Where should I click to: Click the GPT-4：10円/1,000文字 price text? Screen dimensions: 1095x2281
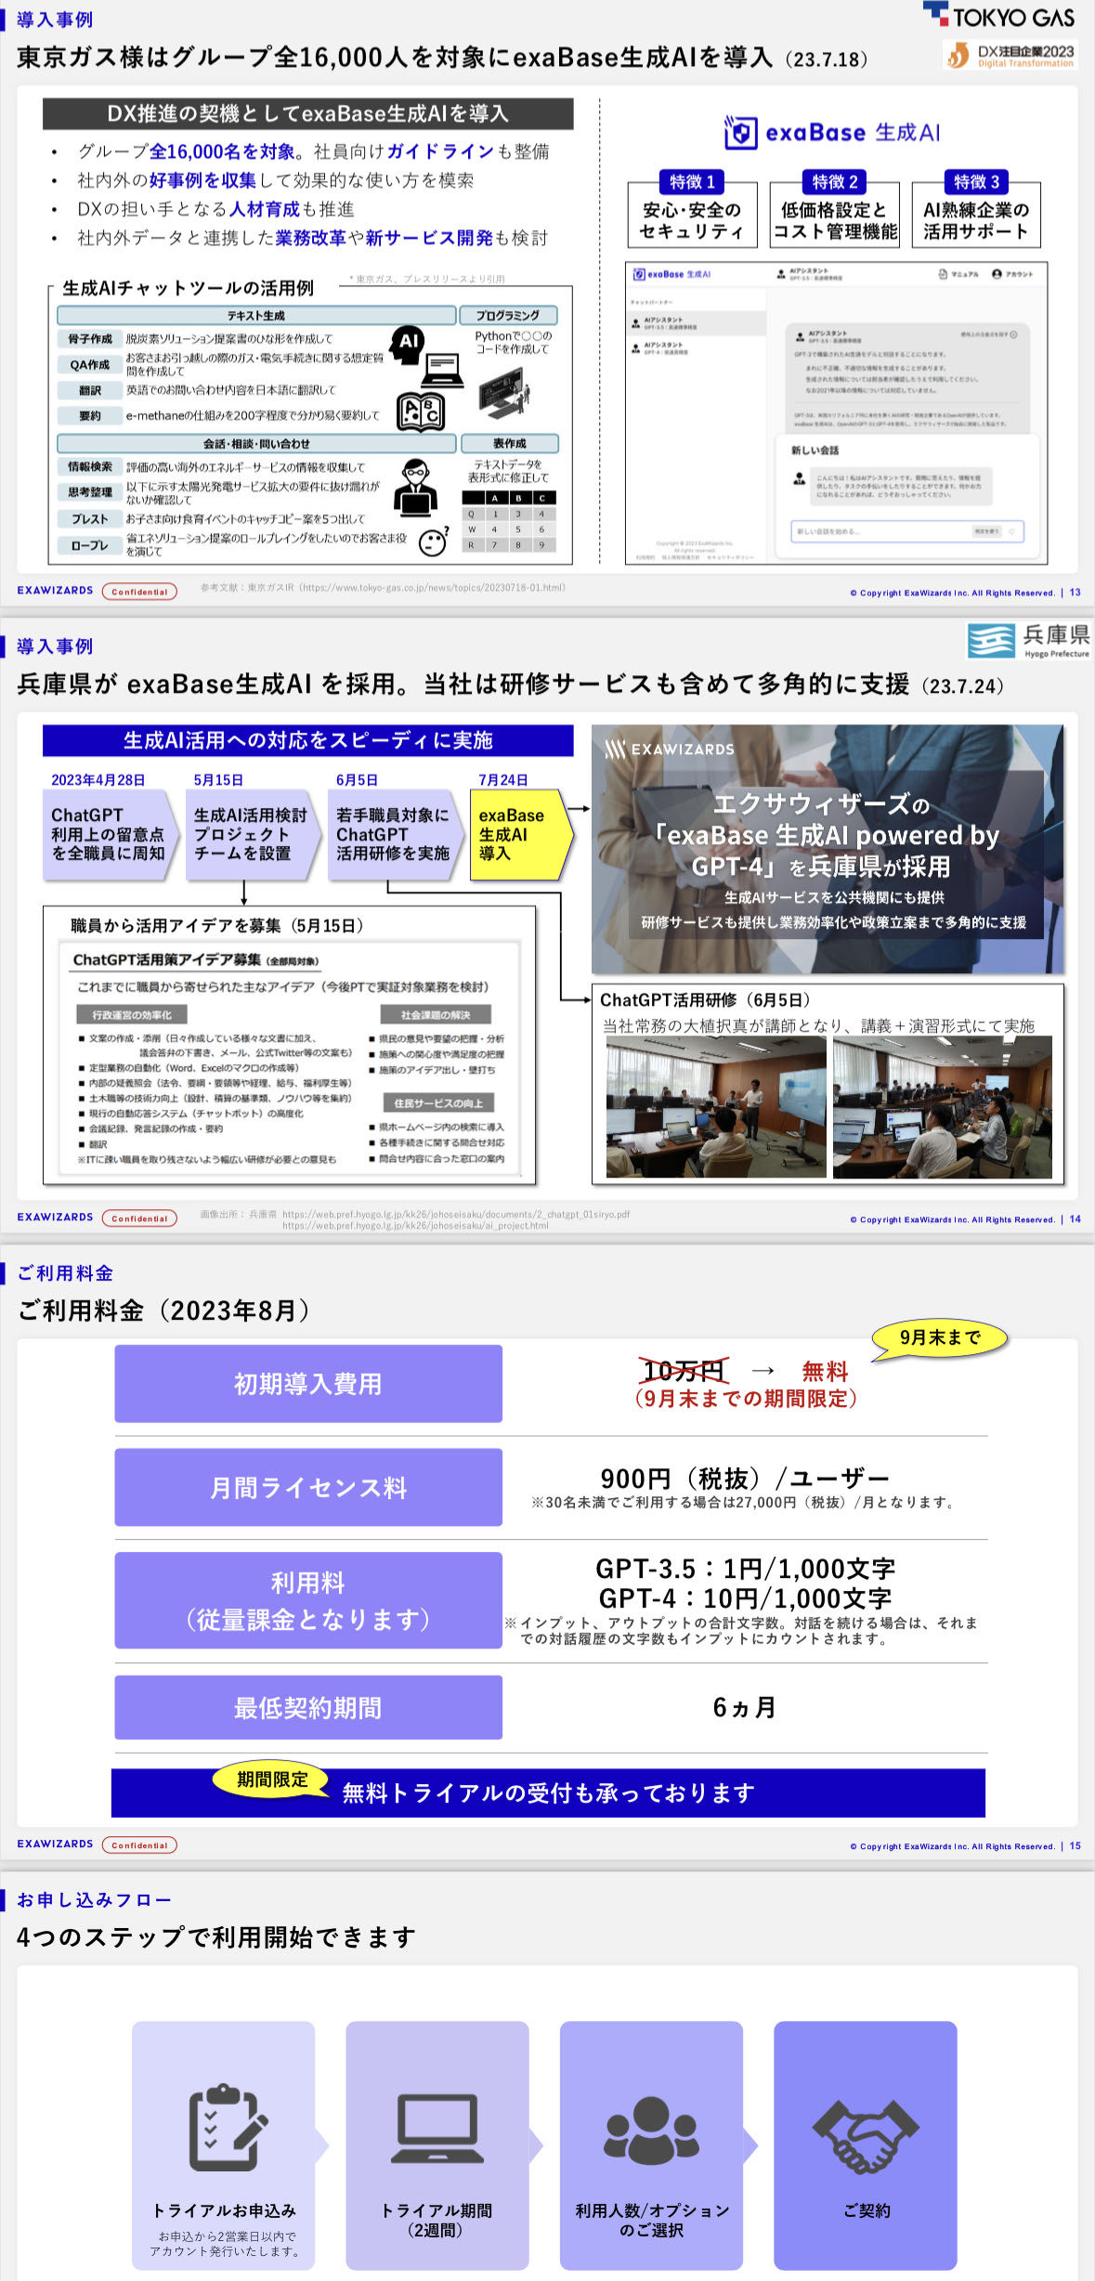coord(745,1598)
